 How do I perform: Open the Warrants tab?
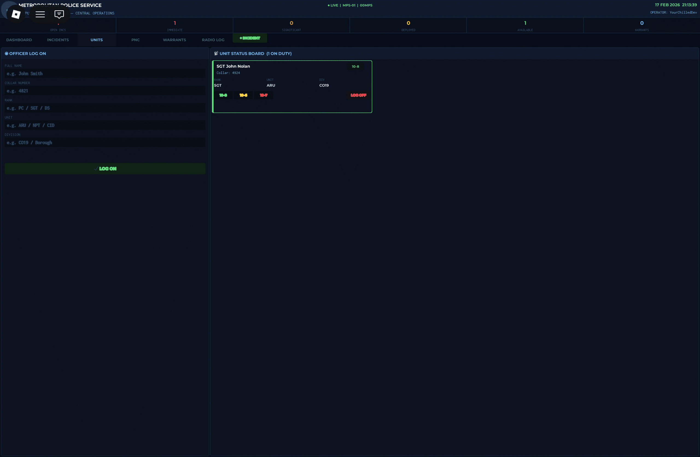pyautogui.click(x=174, y=40)
